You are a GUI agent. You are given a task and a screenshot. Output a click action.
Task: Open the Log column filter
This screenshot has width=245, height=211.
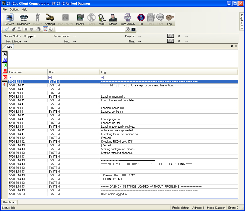coord(102,77)
